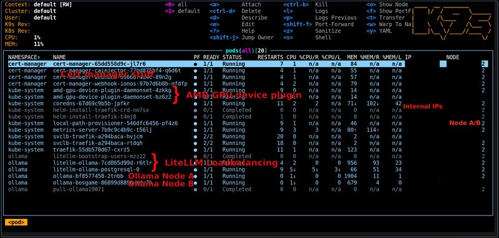Open the <l> Logs command hint
The image size is (499, 238).
[x=306, y=11]
